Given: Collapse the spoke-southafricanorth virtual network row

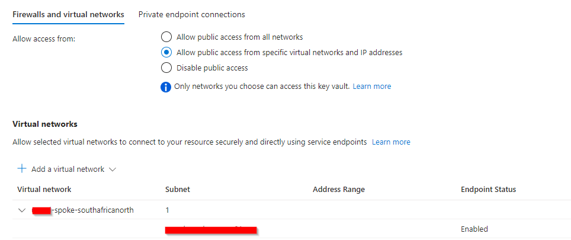Looking at the screenshot, I should pos(22,210).
